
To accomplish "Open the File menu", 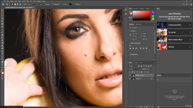I will (5, 1).
